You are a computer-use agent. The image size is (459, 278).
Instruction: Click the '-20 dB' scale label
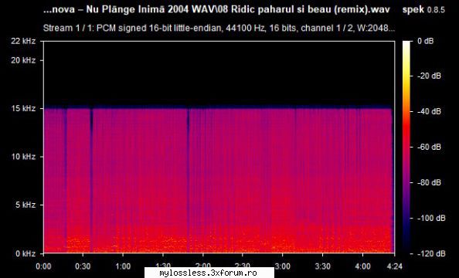tap(429, 76)
